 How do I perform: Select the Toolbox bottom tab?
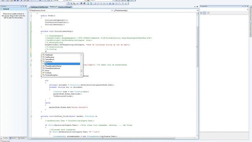point(4,138)
